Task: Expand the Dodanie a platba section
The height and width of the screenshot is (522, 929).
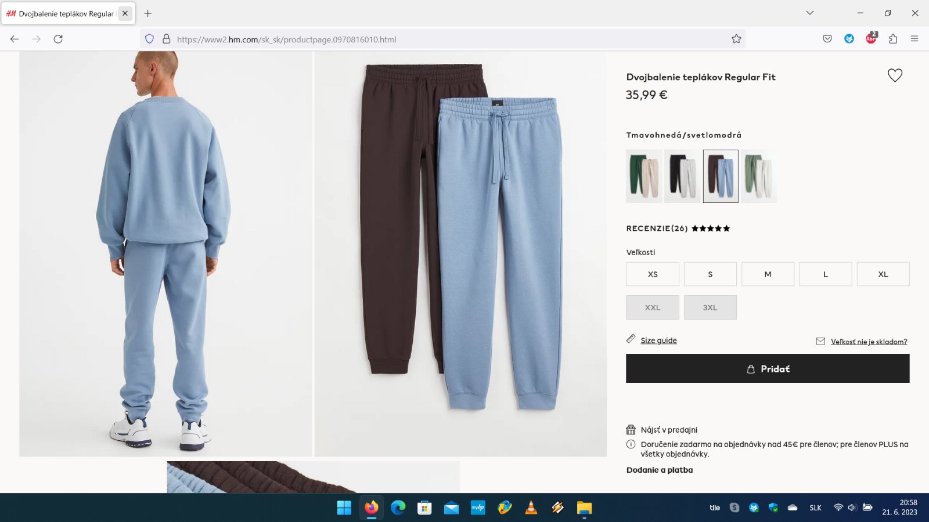Action: click(x=659, y=470)
